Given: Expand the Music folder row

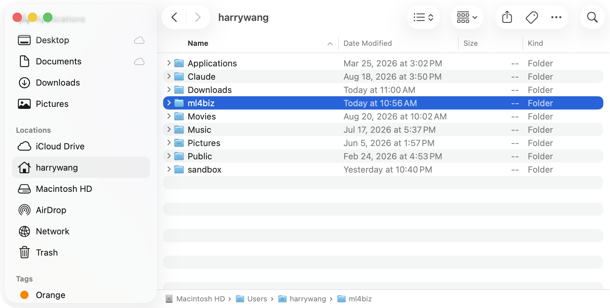Looking at the screenshot, I should [x=169, y=129].
